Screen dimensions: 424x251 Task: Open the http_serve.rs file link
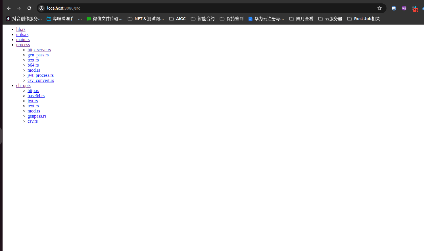click(x=39, y=50)
